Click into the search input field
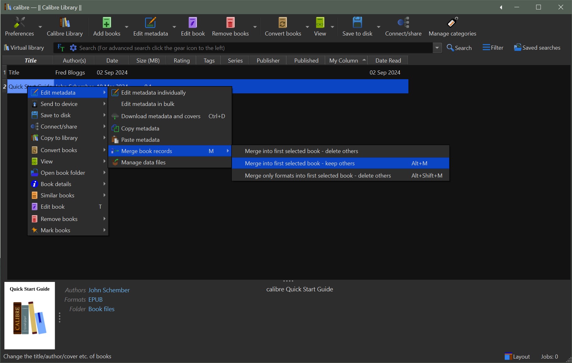This screenshot has width=572, height=363. point(255,48)
